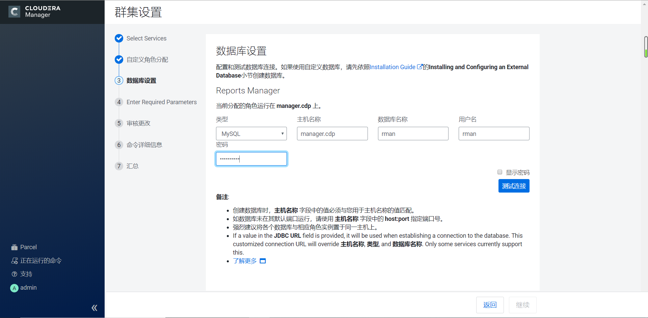
Task: Click the 用户名 field containing rman
Action: pos(494,134)
